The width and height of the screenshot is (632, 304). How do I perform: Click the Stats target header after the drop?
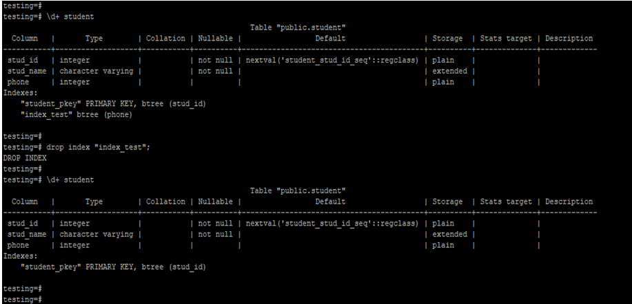[x=506, y=202]
